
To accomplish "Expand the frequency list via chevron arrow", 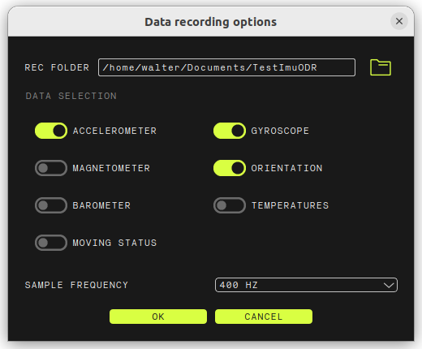I will [x=389, y=285].
